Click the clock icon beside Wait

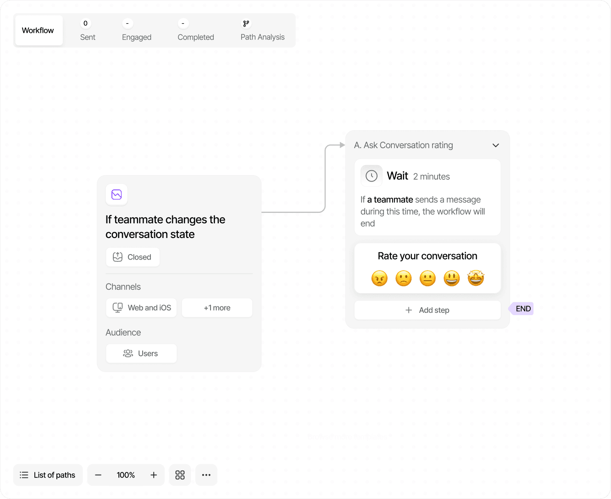372,176
